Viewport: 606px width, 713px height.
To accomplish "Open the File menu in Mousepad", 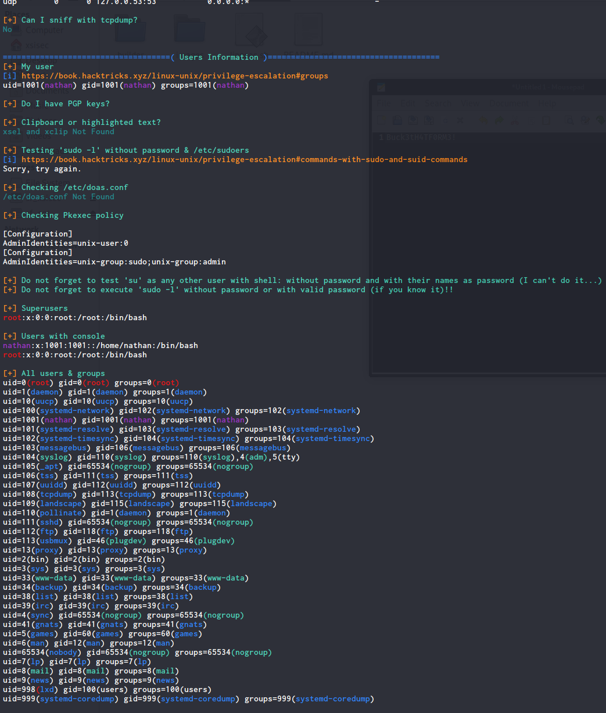I will pos(383,103).
